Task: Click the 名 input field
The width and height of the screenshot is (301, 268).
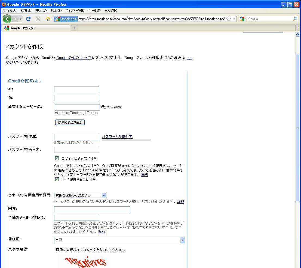Action: pyautogui.click(x=76, y=98)
